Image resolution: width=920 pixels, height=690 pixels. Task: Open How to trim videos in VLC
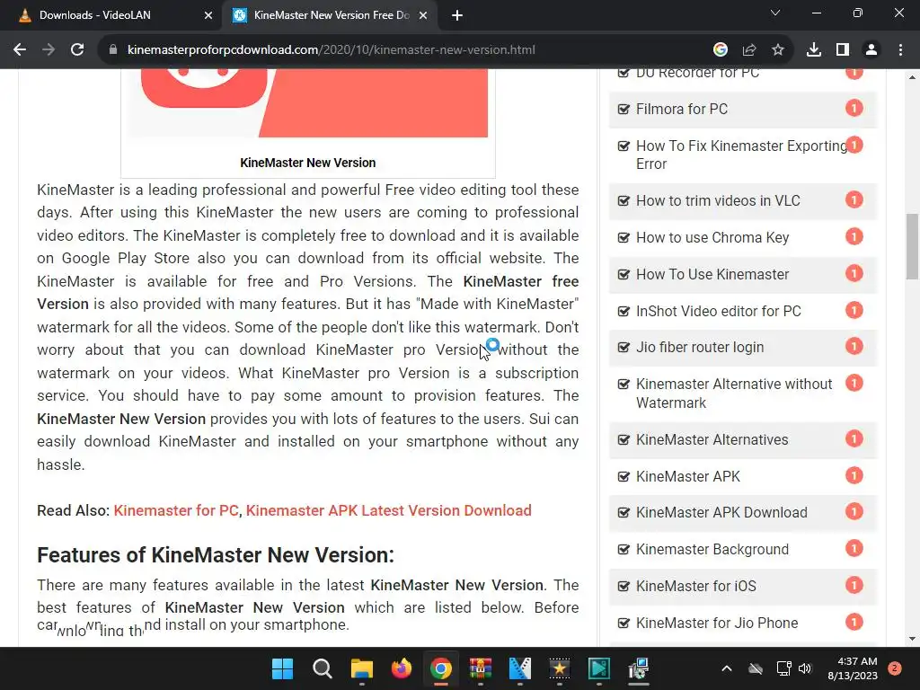718,200
